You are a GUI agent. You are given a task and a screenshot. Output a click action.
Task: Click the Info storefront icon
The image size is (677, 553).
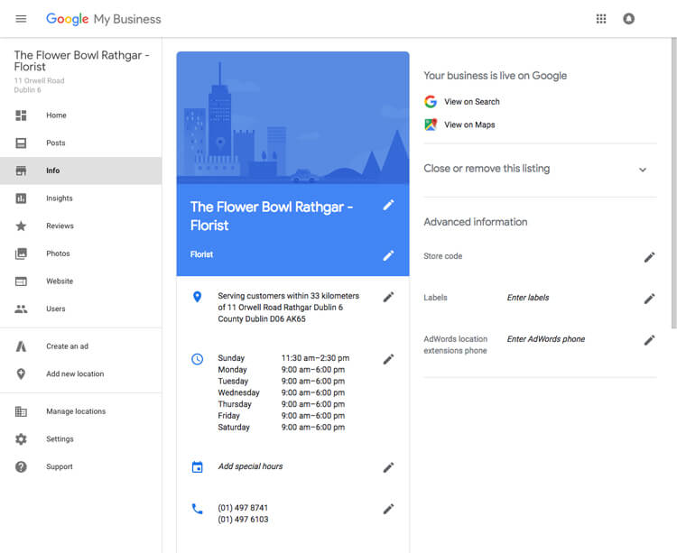[x=21, y=171]
